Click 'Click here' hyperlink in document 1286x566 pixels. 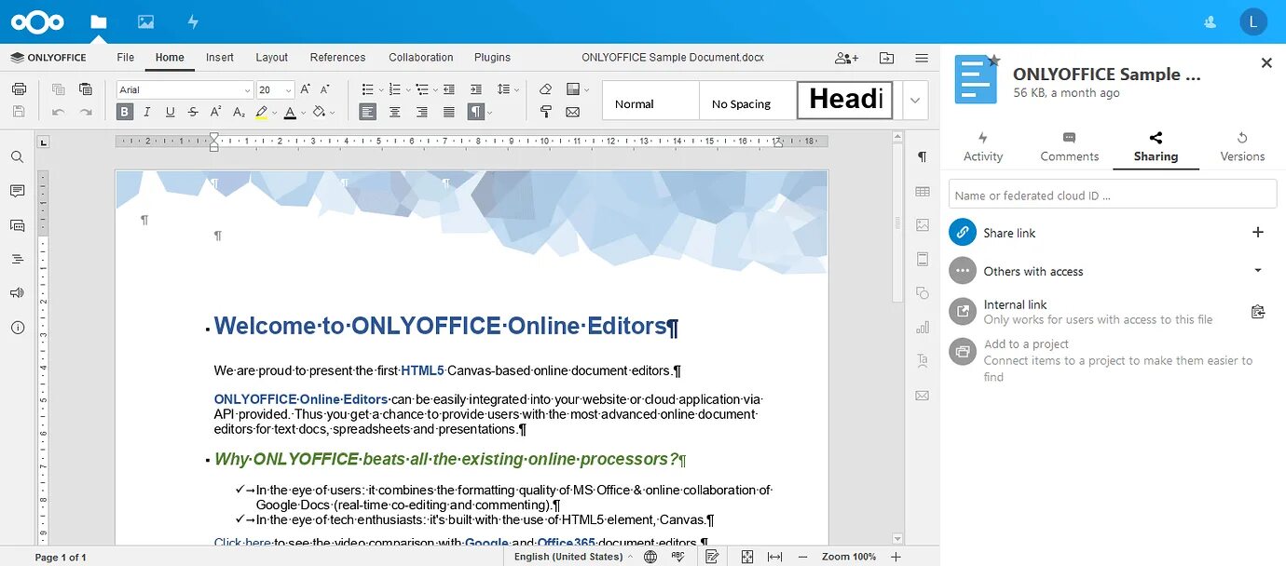[x=242, y=543]
